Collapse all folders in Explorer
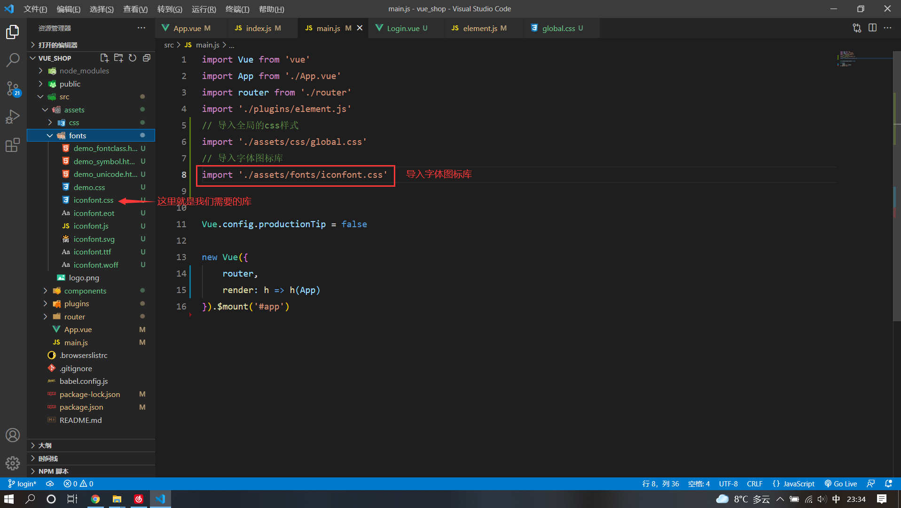The height and width of the screenshot is (508, 901). (x=147, y=58)
